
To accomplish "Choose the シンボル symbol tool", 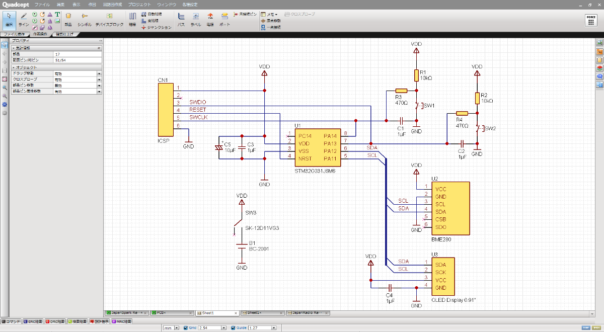I will [x=85, y=19].
